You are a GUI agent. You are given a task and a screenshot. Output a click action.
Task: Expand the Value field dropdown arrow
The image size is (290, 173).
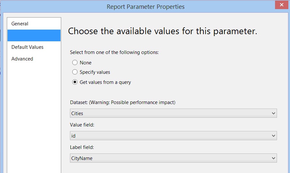point(273,136)
